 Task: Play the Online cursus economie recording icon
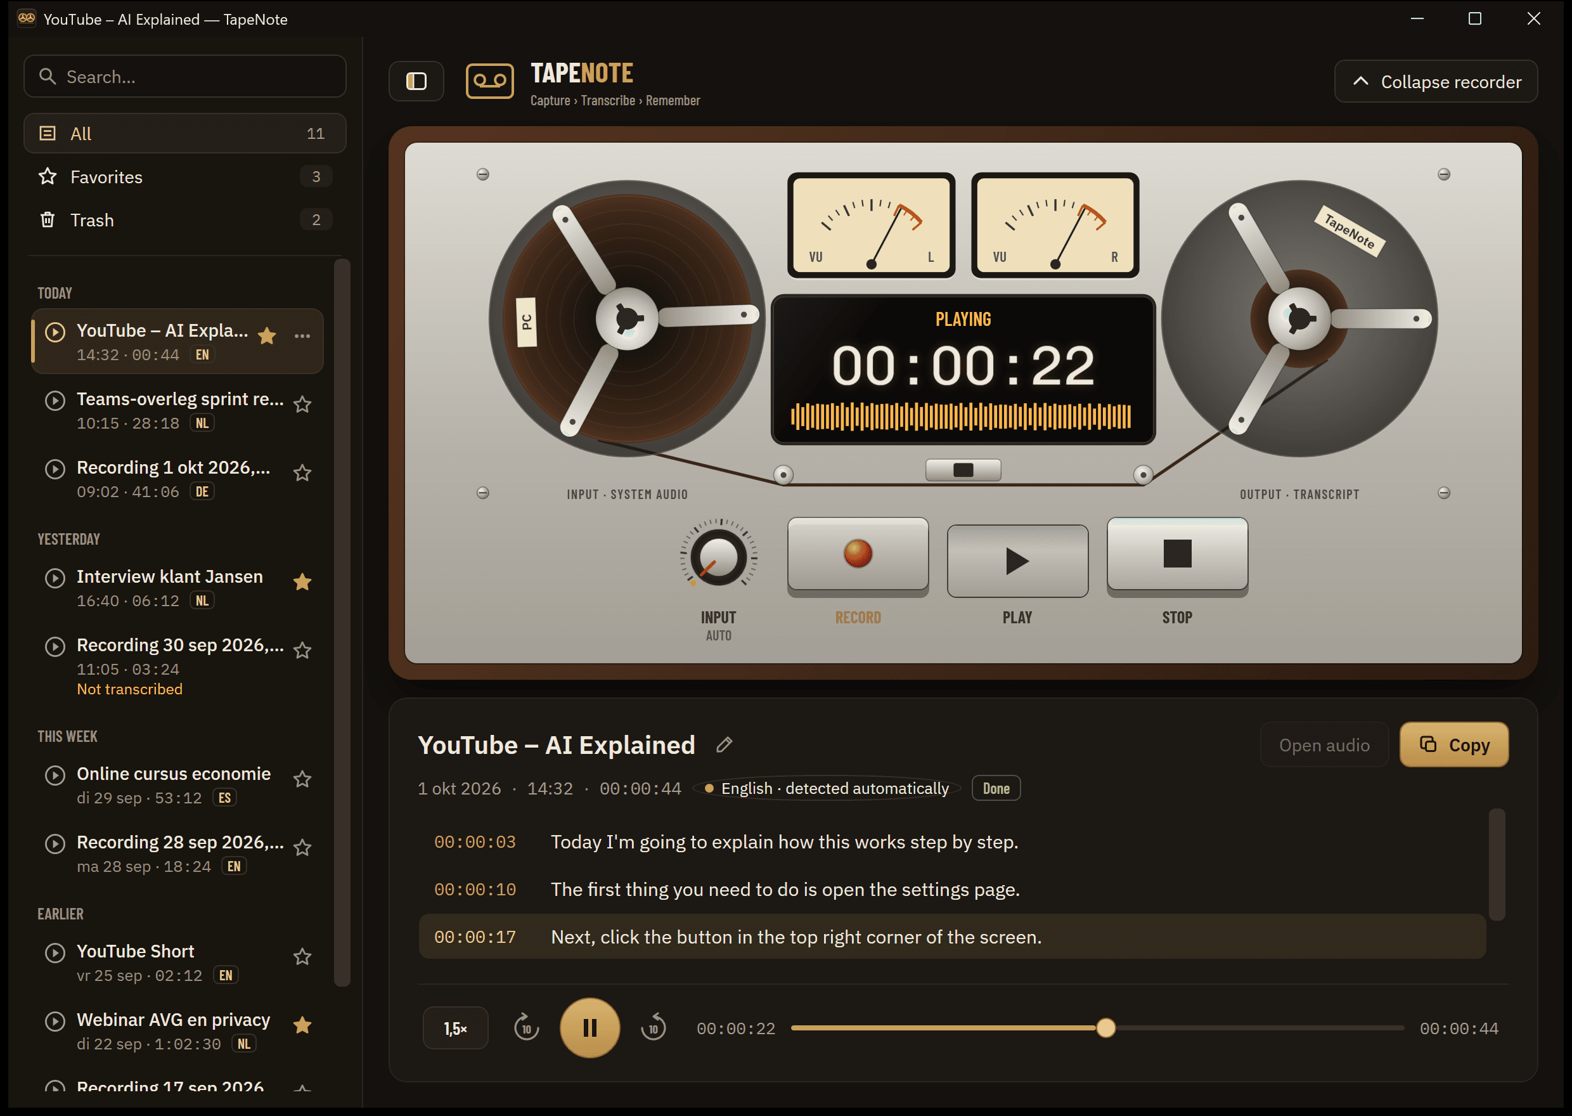tap(55, 775)
